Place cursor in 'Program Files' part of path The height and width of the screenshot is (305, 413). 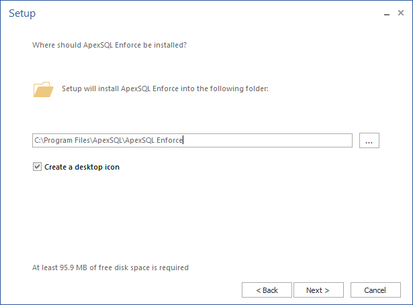[67, 140]
